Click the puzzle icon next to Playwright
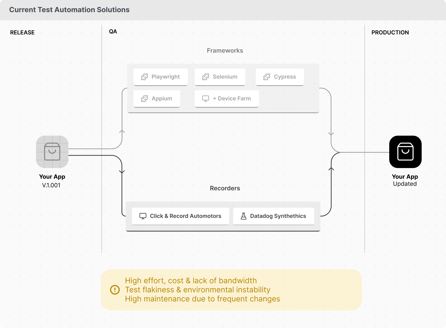 pyautogui.click(x=145, y=77)
